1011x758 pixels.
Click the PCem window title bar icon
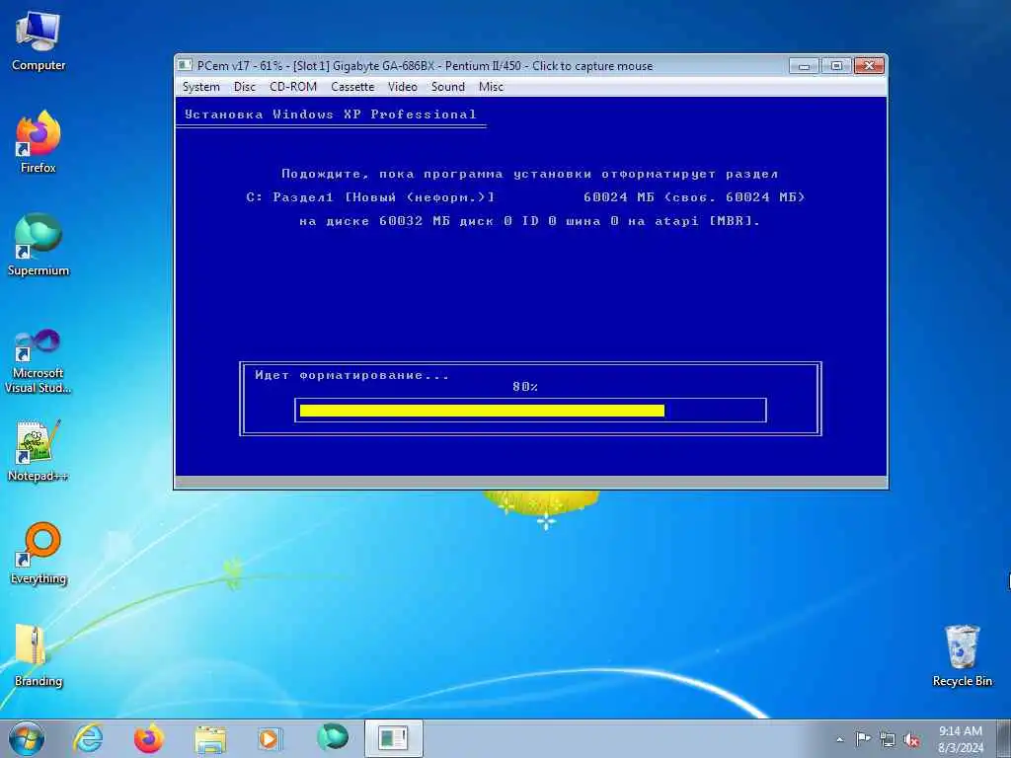(185, 65)
